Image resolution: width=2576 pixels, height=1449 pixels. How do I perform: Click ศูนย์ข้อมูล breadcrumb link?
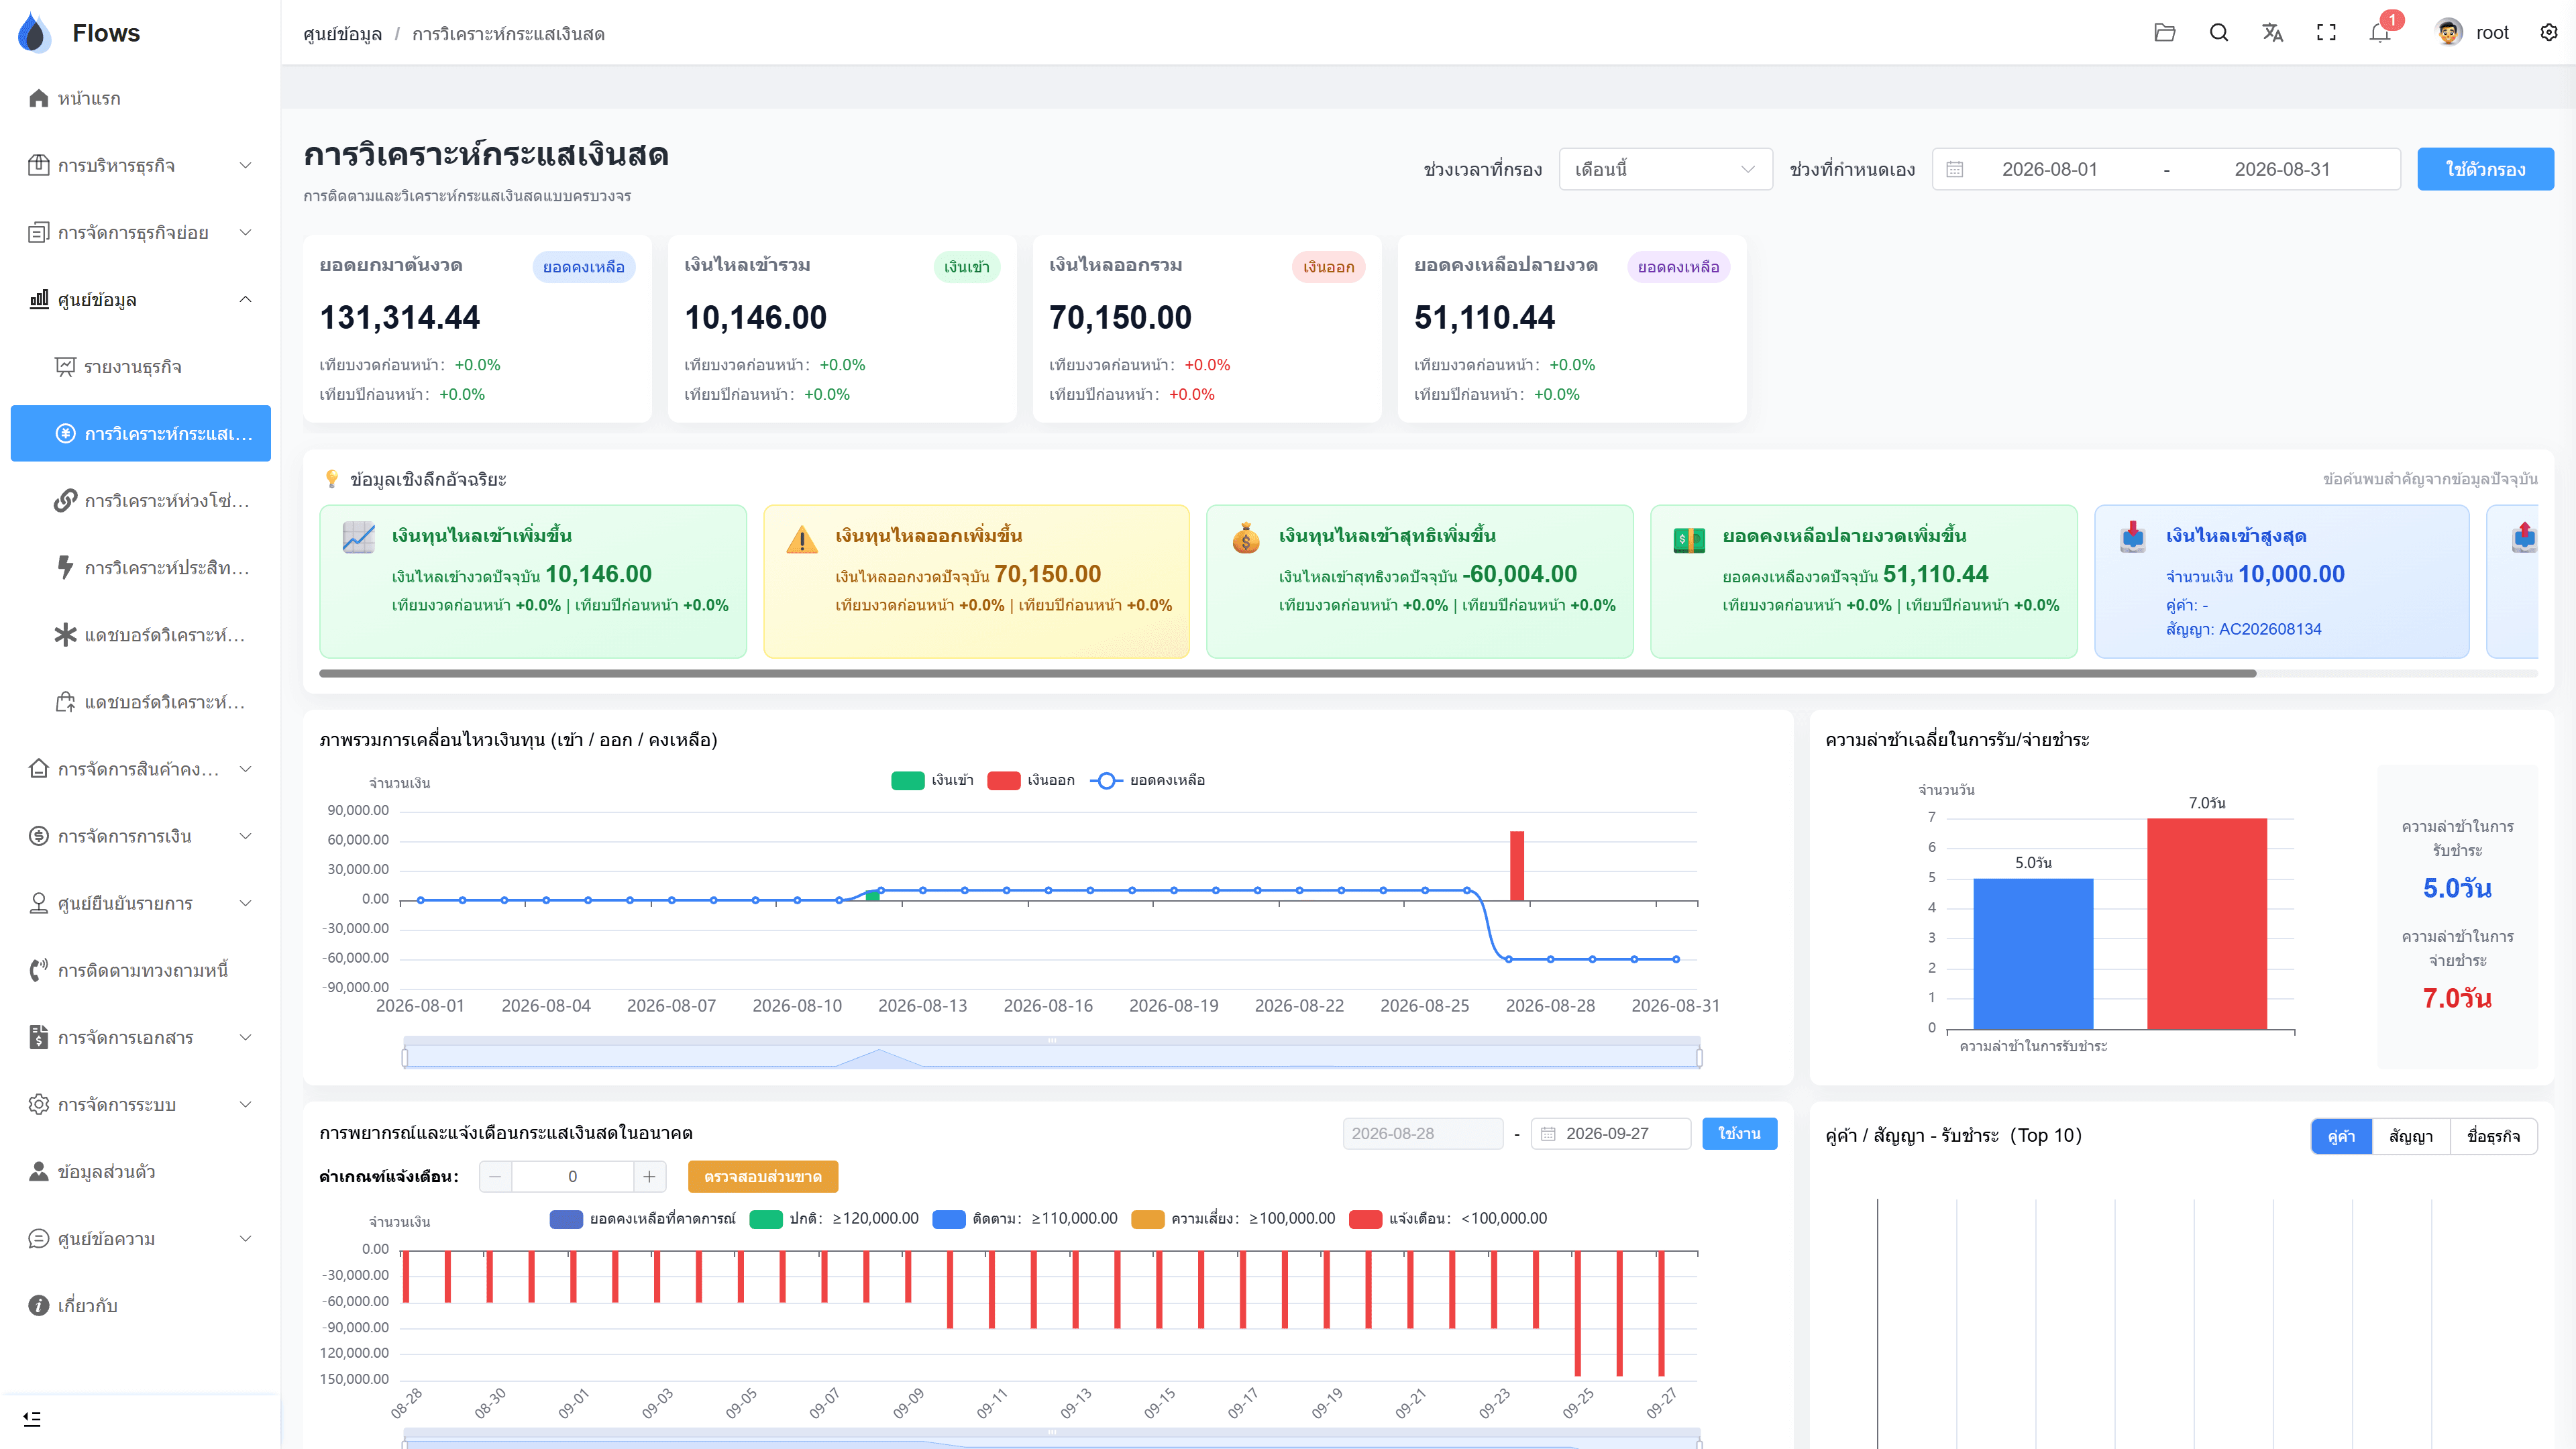[342, 34]
